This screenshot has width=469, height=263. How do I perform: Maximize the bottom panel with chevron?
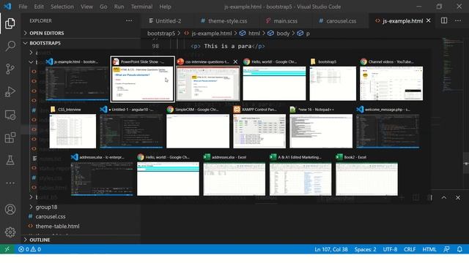444,197
